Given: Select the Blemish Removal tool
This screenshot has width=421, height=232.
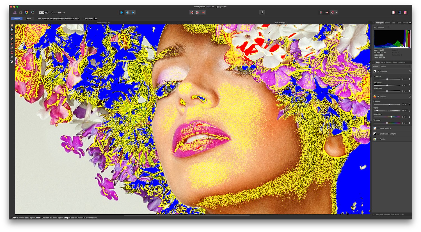Looking at the screenshot, I should point(12,39).
